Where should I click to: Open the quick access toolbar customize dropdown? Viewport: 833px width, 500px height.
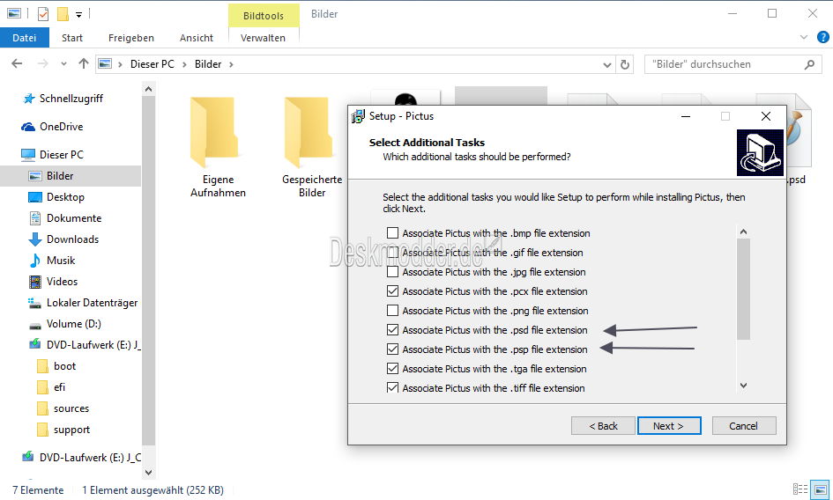click(x=78, y=15)
